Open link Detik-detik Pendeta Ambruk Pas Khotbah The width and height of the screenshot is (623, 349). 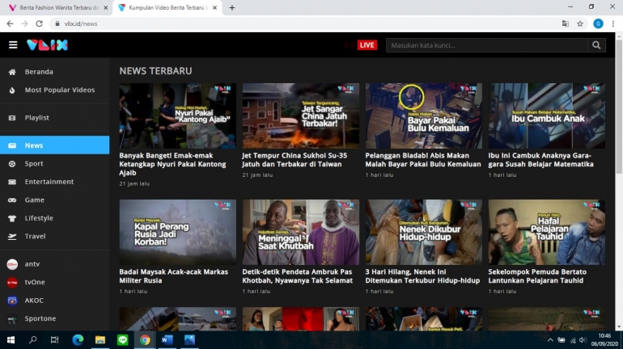click(x=297, y=276)
